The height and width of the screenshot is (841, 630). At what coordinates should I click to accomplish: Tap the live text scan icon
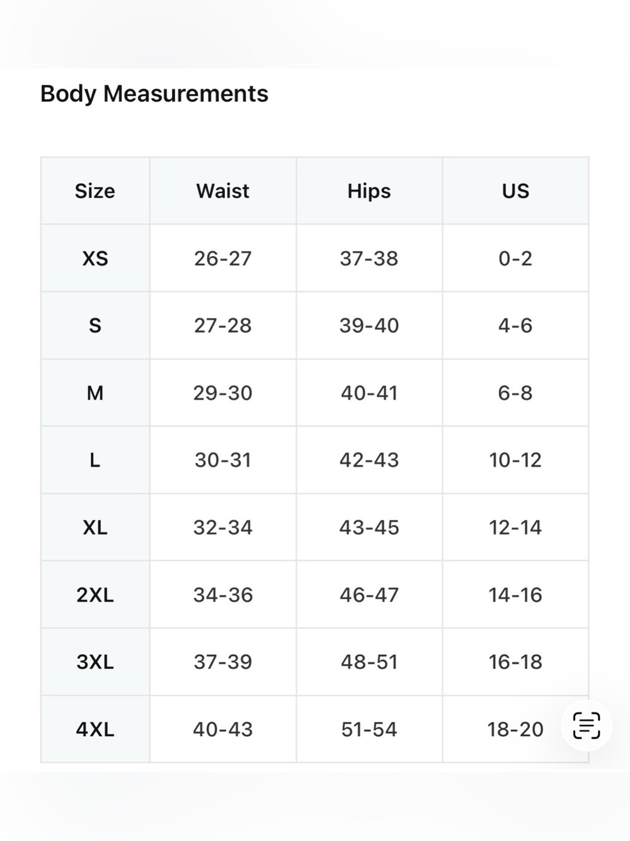[587, 726]
